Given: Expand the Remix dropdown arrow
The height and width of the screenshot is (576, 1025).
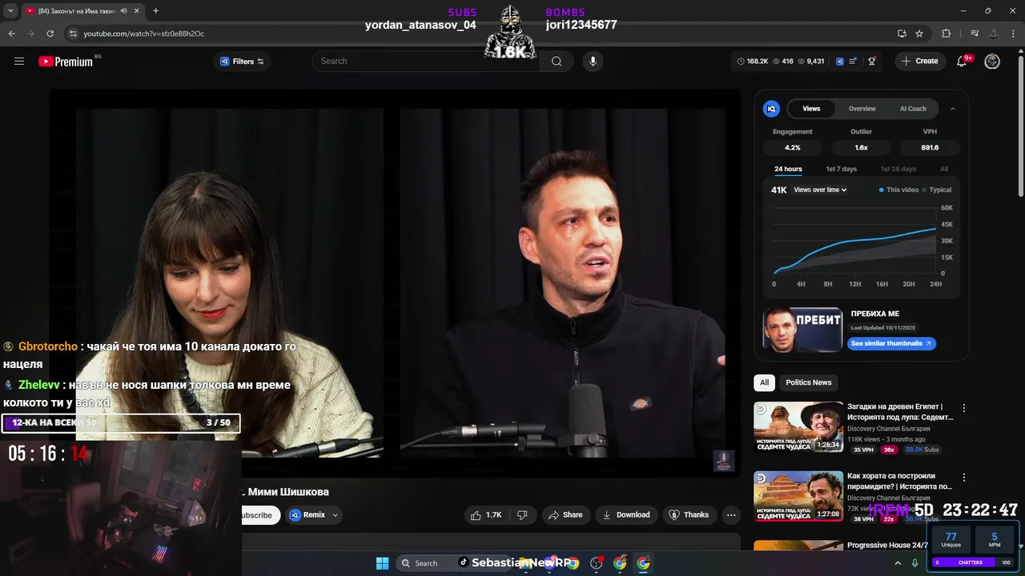Looking at the screenshot, I should [x=336, y=515].
